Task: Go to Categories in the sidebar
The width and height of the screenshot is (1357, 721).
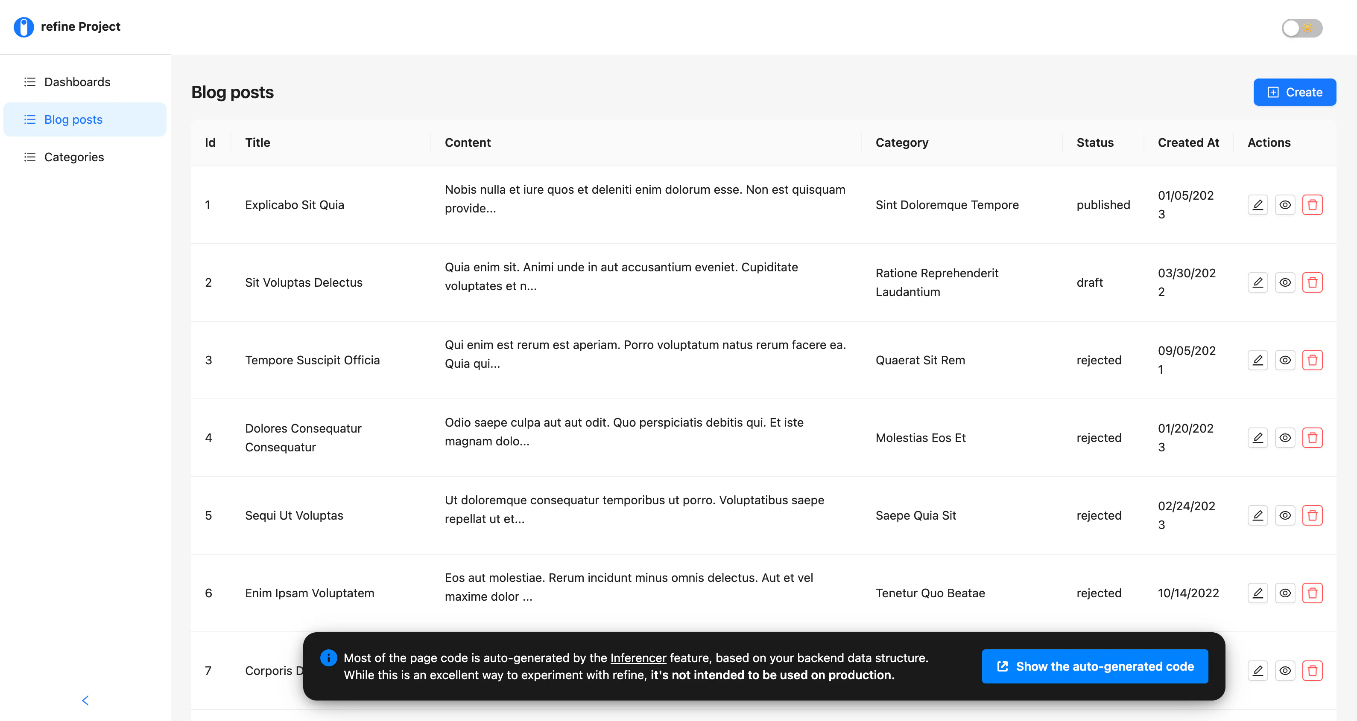Action: click(74, 157)
